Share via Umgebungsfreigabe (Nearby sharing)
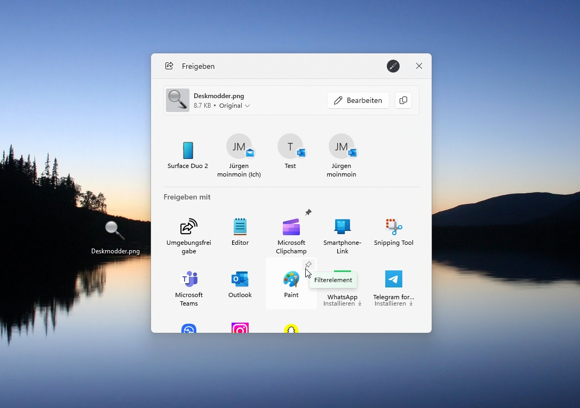 click(189, 235)
